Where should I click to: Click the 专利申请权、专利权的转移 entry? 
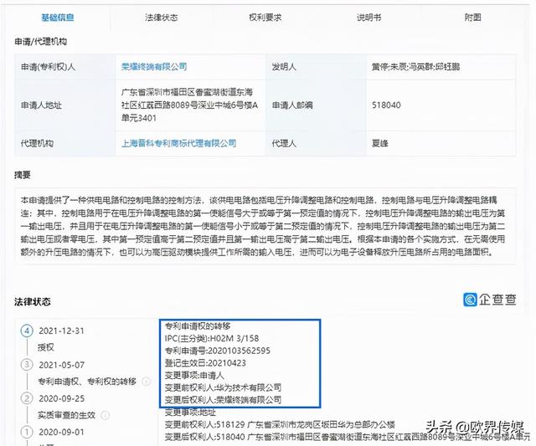[x=87, y=381]
